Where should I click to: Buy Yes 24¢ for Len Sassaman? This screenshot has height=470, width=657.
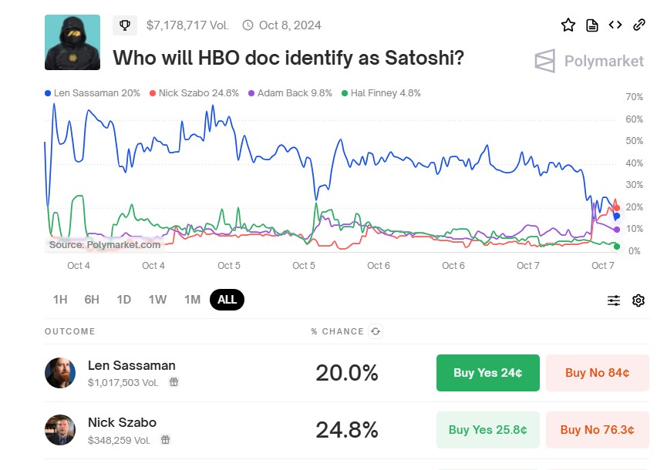coord(487,373)
